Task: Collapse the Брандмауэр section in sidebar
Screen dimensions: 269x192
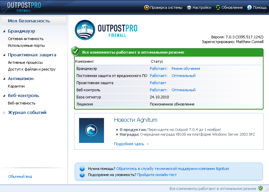Action: pyautogui.click(x=4, y=31)
